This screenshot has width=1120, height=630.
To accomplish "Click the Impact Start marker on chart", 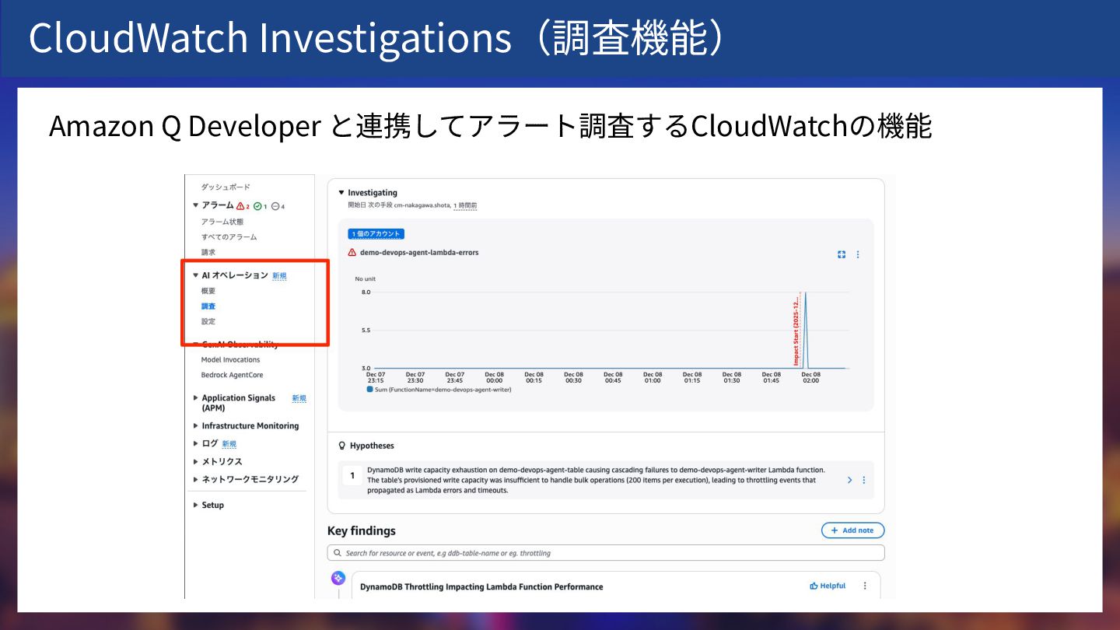I will 796,330.
